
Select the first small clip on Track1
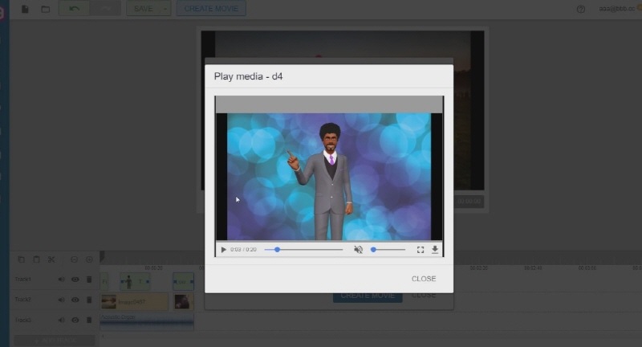[x=104, y=281]
